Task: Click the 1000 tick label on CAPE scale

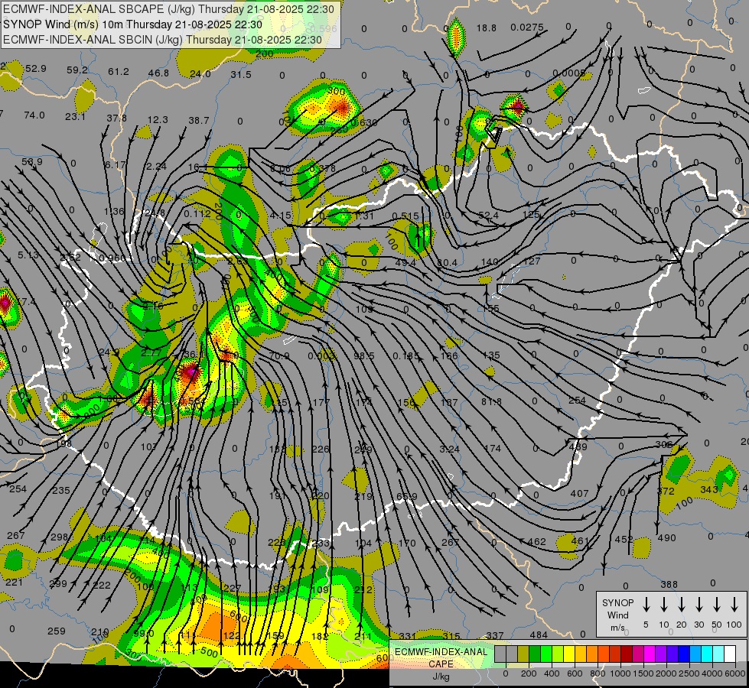Action: (620, 673)
